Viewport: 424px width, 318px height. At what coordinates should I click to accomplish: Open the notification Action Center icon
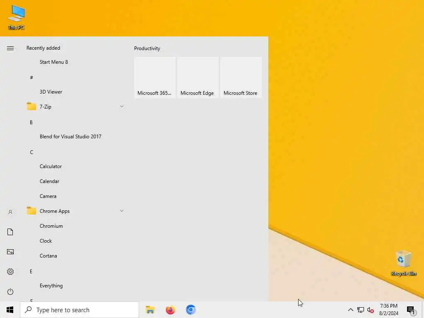[411, 310]
